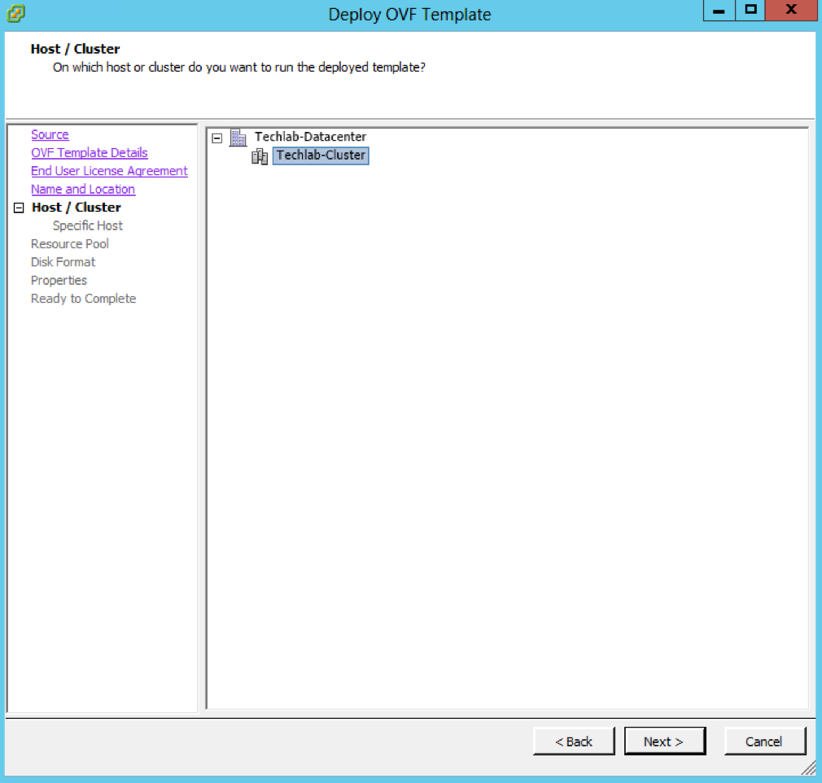Screen dimensions: 822x783
Task: Open End User License Agreement step
Action: pyautogui.click(x=109, y=171)
